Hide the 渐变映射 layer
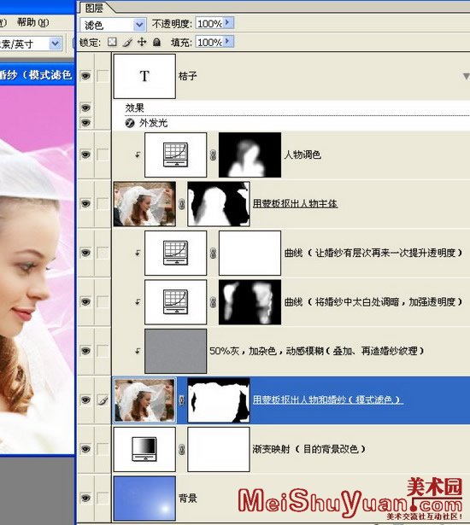 85,449
